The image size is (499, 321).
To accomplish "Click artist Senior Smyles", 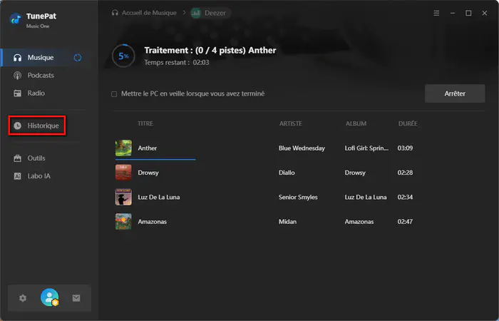I will (x=298, y=197).
